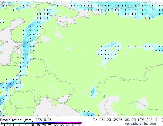Select the legend swatch between 45 and 50

[76, 123]
